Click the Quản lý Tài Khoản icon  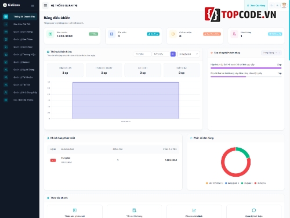[6, 77]
